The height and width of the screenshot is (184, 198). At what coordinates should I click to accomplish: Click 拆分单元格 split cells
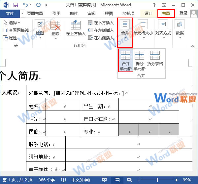pyautogui.click(x=140, y=61)
